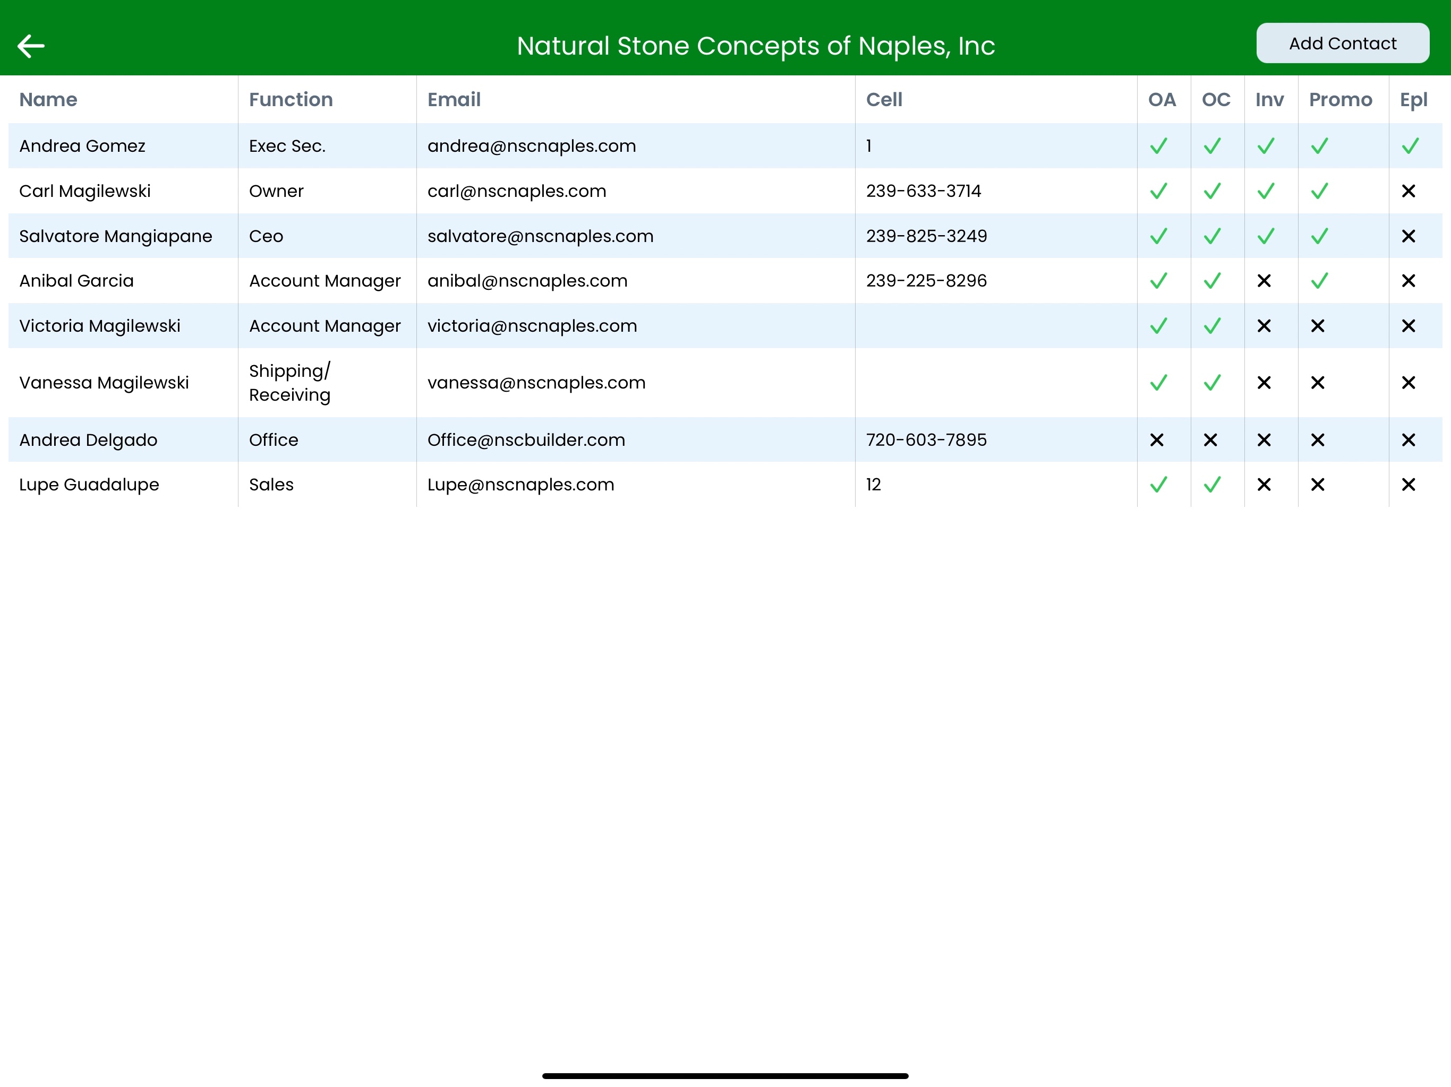Select email carl@nscnaples.com
1451x1087 pixels.
[x=517, y=191]
